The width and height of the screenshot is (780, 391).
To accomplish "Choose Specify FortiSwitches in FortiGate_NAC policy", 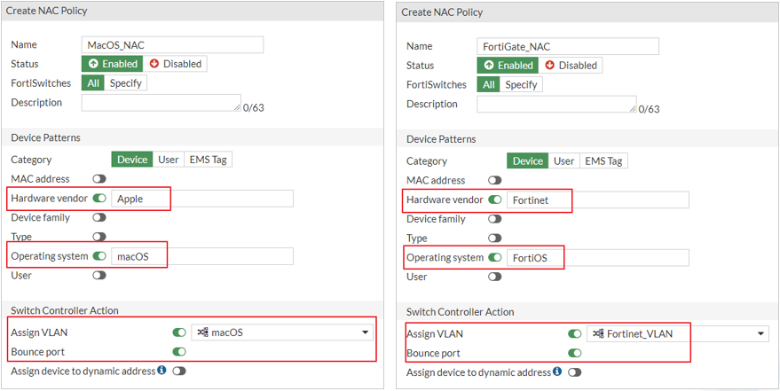I will tap(521, 84).
